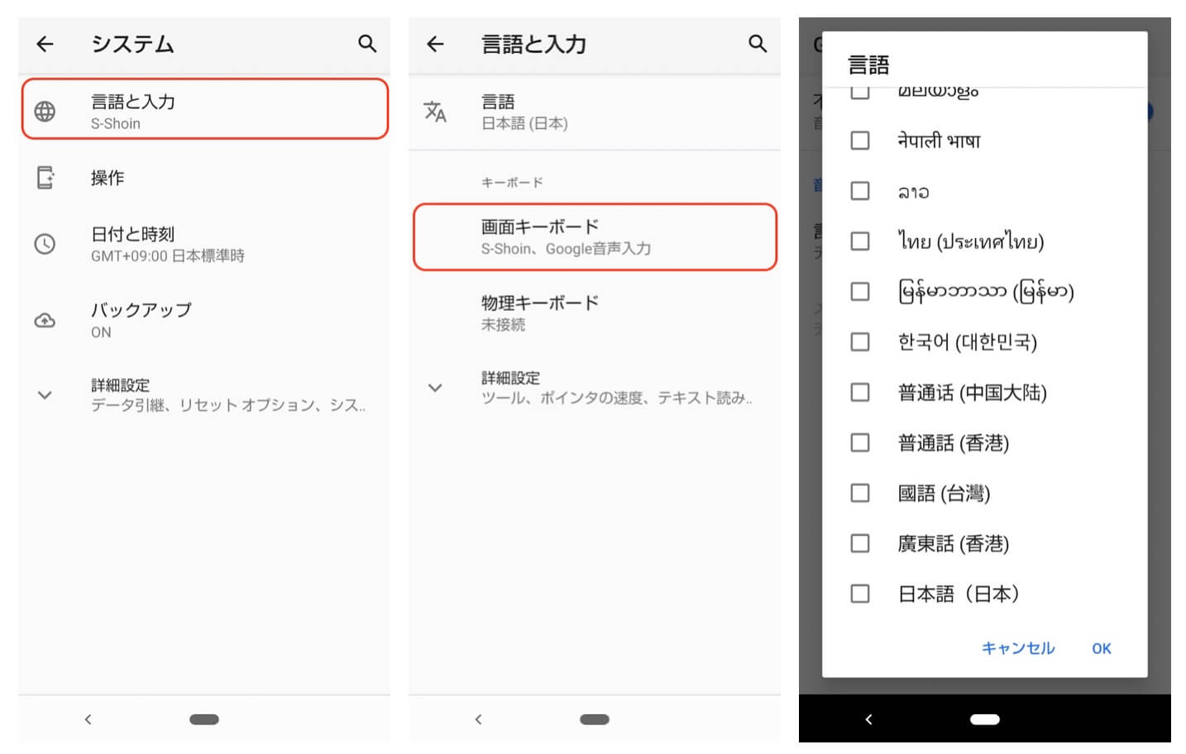Tap the 한국어 (대한민국) label text
Viewport: 1186px width, 754px height.
[x=968, y=342]
